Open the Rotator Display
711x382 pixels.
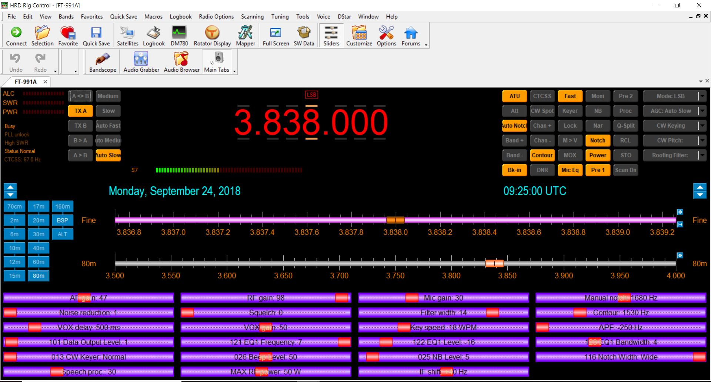(x=212, y=36)
